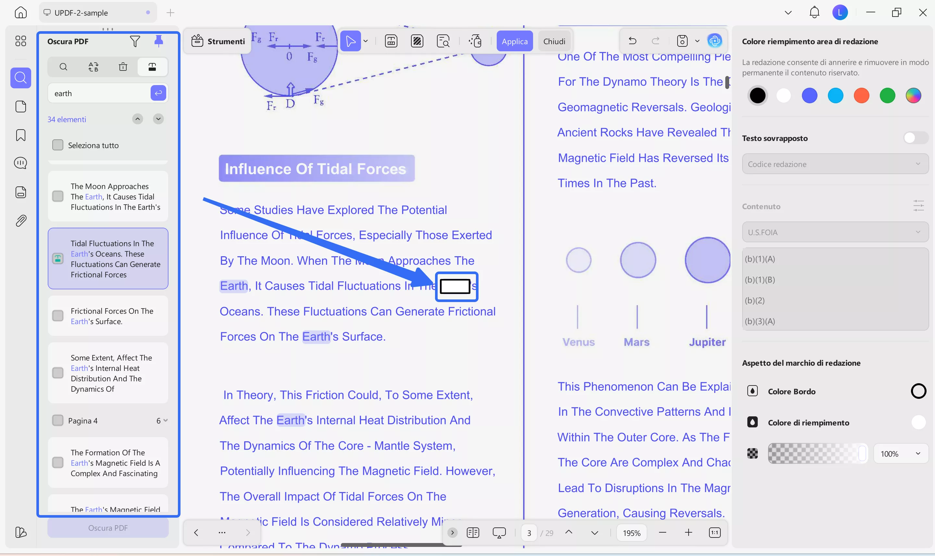The image size is (935, 556).
Task: Check the Pagina 4 checkbox
Action: pos(58,420)
